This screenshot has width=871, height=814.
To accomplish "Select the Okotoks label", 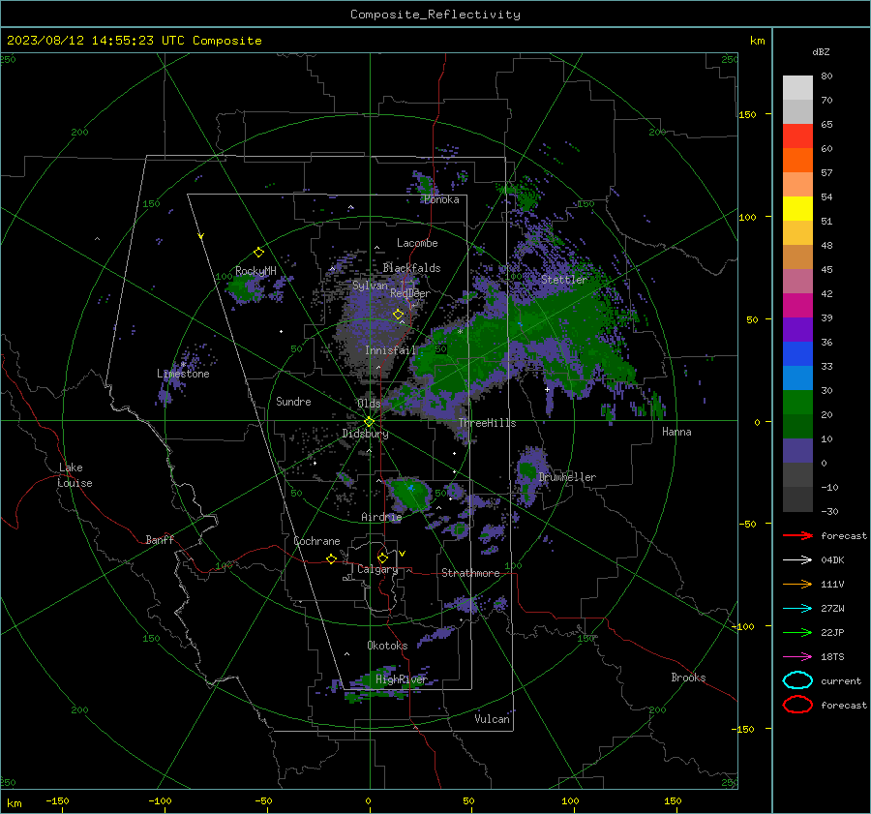I will tap(387, 646).
